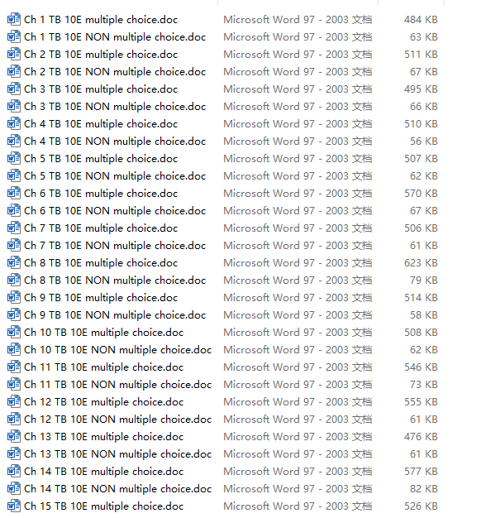
Task: Click the 484 KB size value
Action: [421, 20]
